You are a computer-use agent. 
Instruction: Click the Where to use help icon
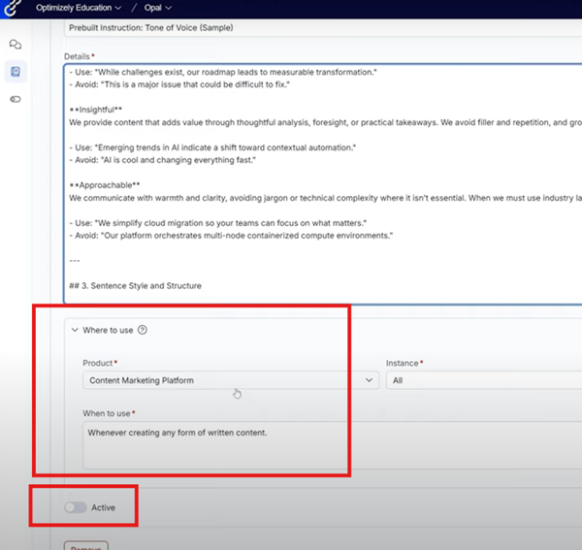(x=143, y=330)
